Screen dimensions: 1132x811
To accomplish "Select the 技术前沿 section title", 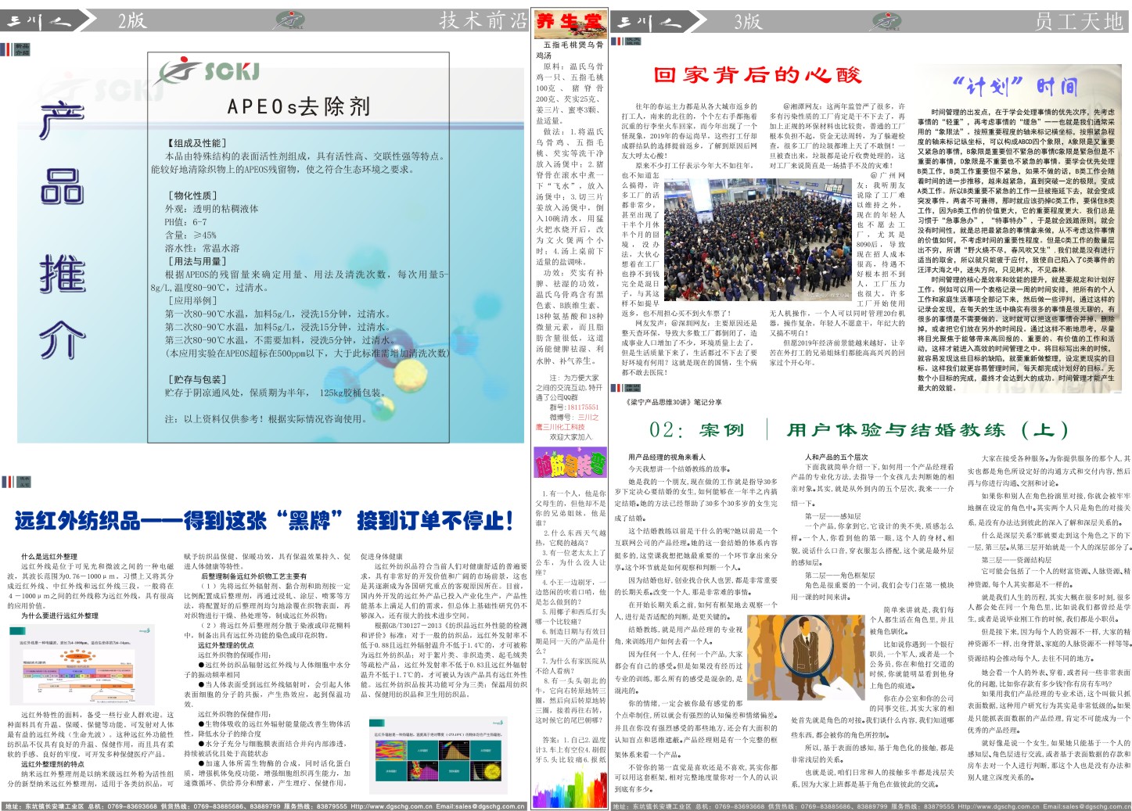I will click(x=483, y=20).
